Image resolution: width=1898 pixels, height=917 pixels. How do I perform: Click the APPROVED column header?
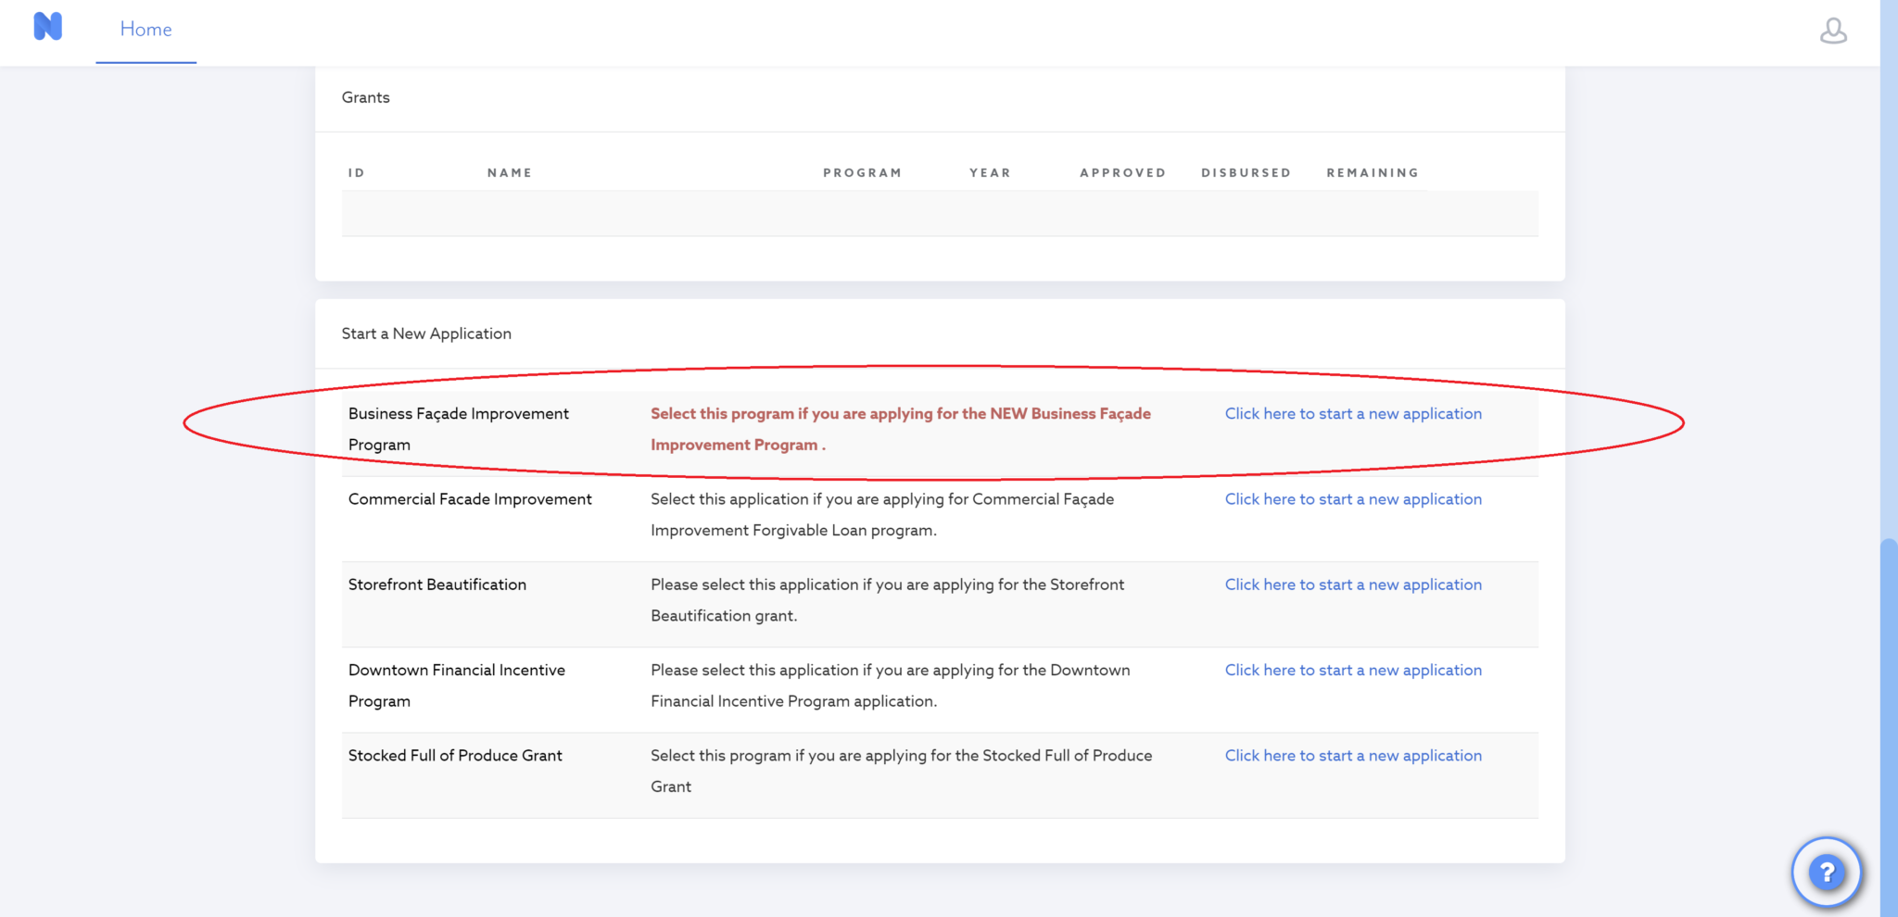pos(1122,173)
